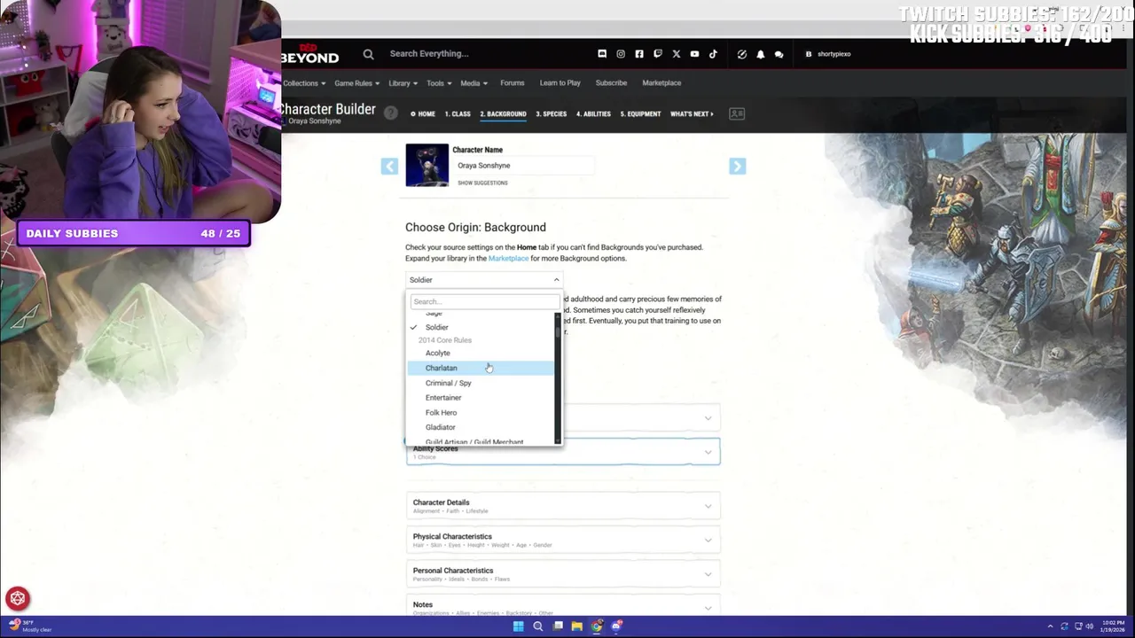Select Entertainer background
1135x638 pixels.
coord(481,398)
